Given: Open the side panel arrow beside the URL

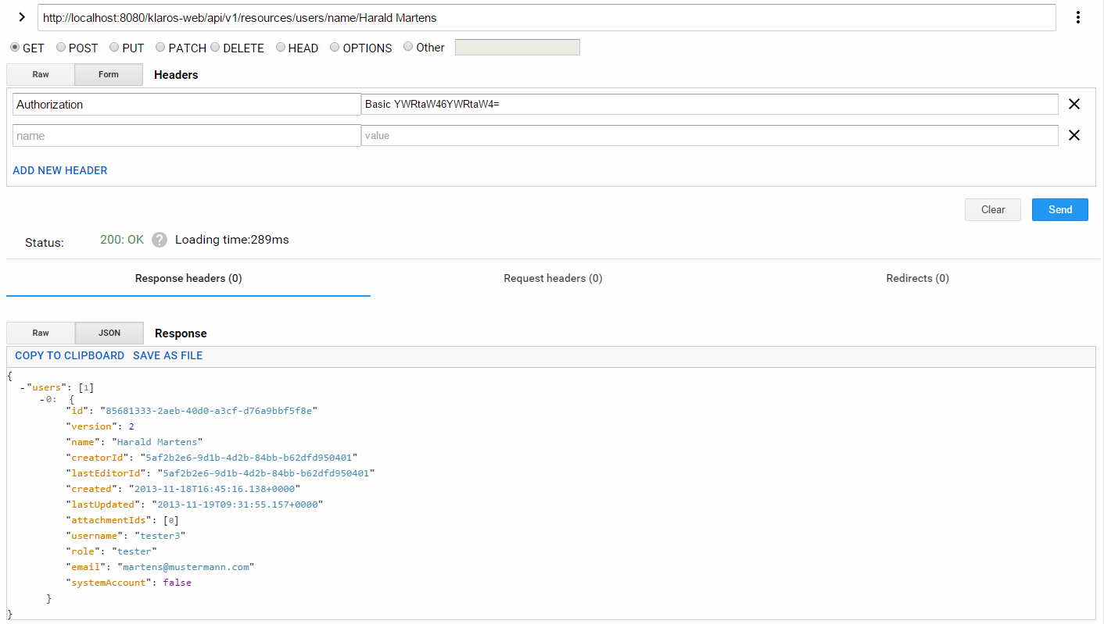Looking at the screenshot, I should click(21, 16).
